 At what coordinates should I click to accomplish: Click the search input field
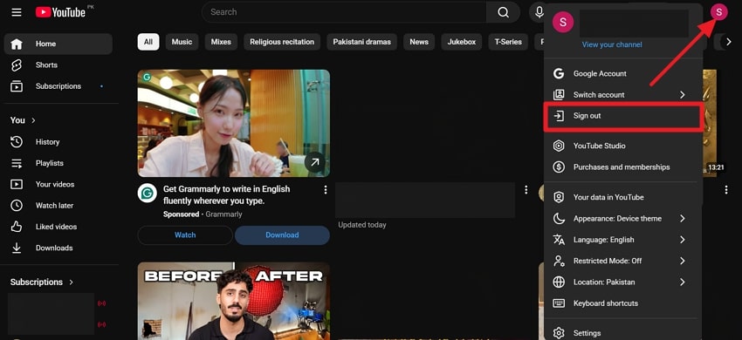[344, 12]
